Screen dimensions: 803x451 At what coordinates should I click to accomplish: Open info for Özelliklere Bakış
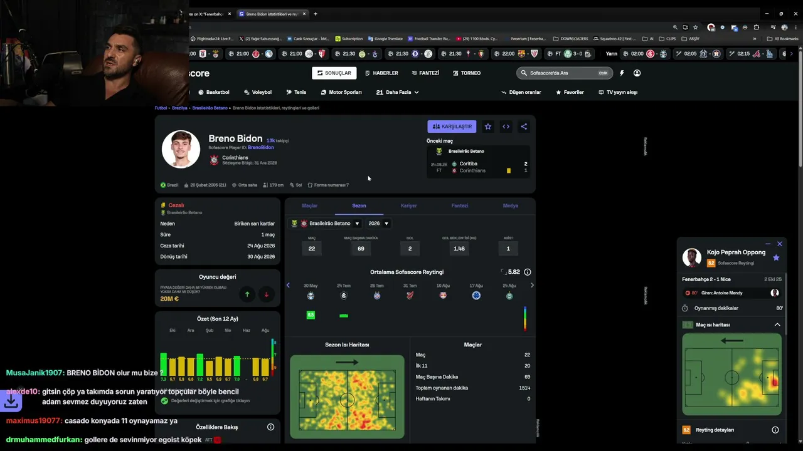click(271, 427)
